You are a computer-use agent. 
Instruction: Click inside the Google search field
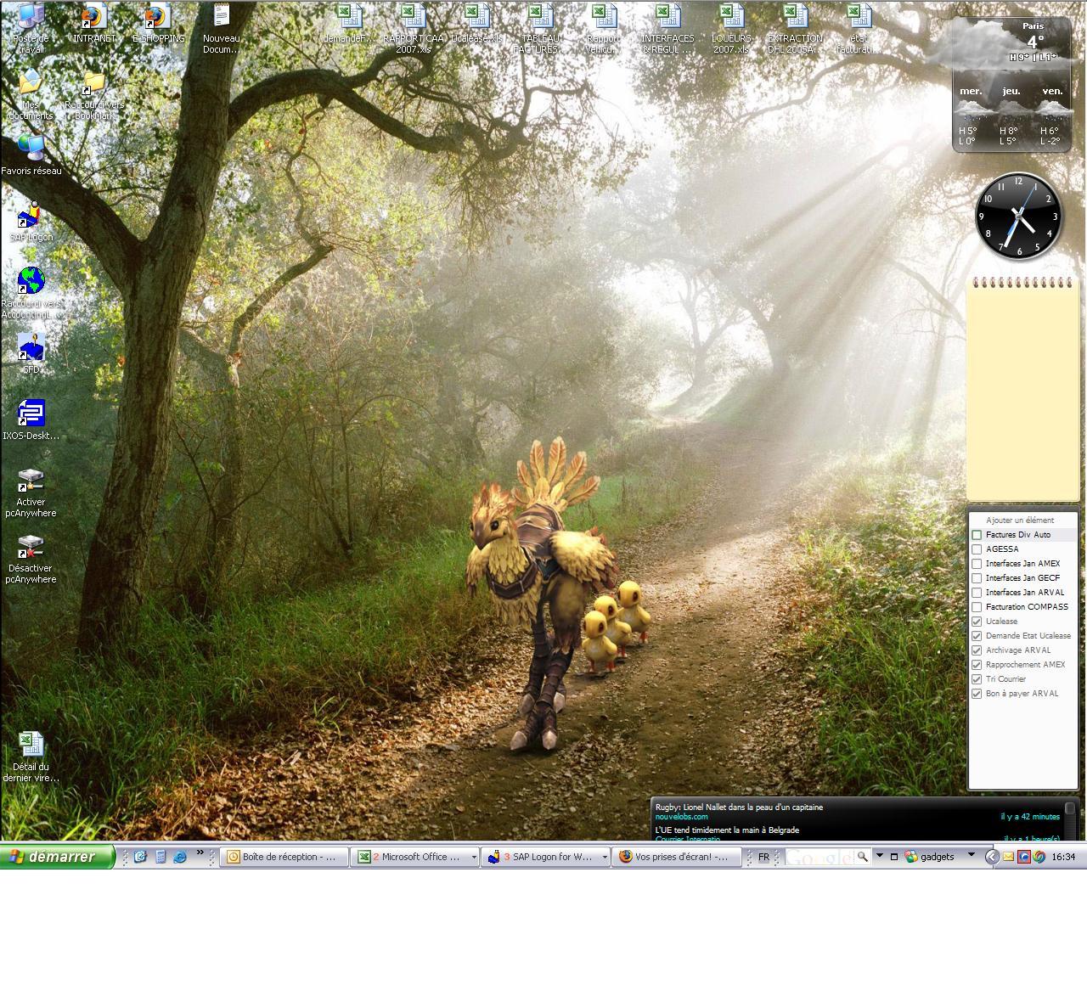click(x=819, y=858)
